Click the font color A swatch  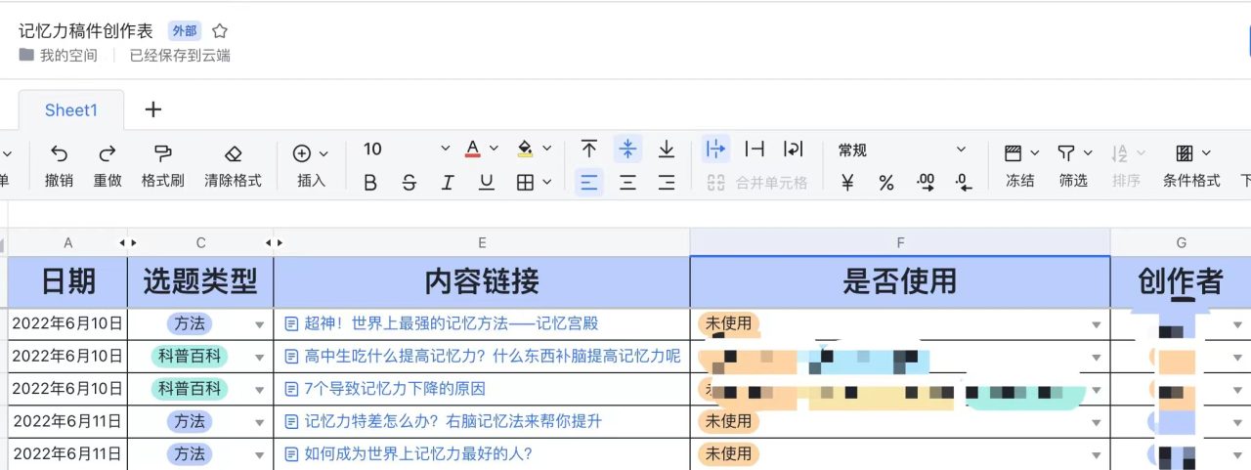click(473, 150)
